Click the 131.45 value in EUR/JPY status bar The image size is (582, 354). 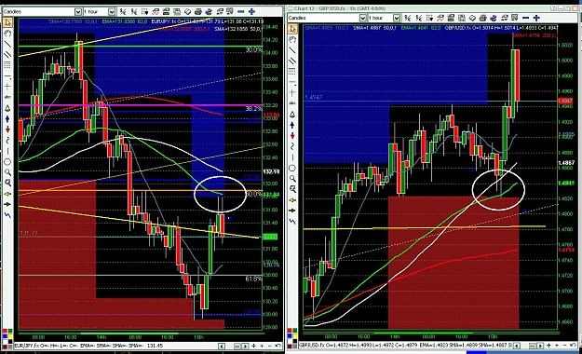click(156, 346)
